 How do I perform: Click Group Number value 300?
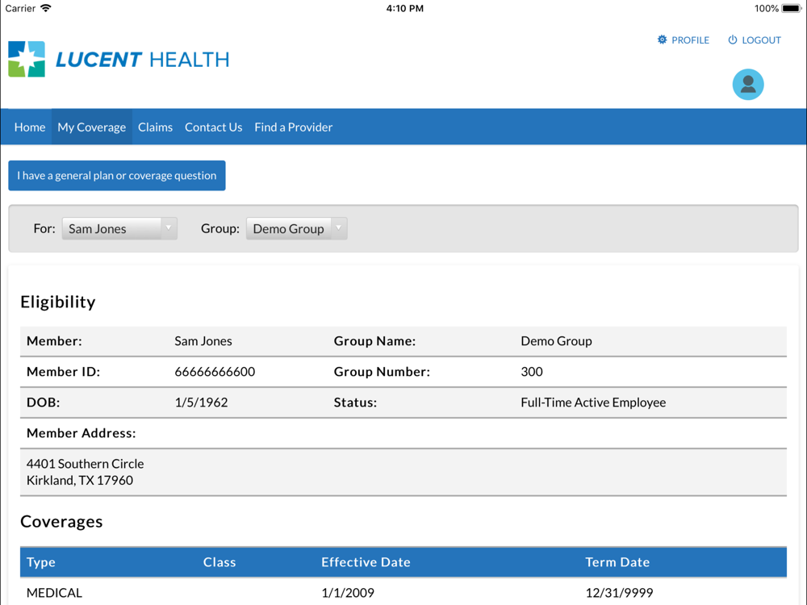[x=532, y=371]
